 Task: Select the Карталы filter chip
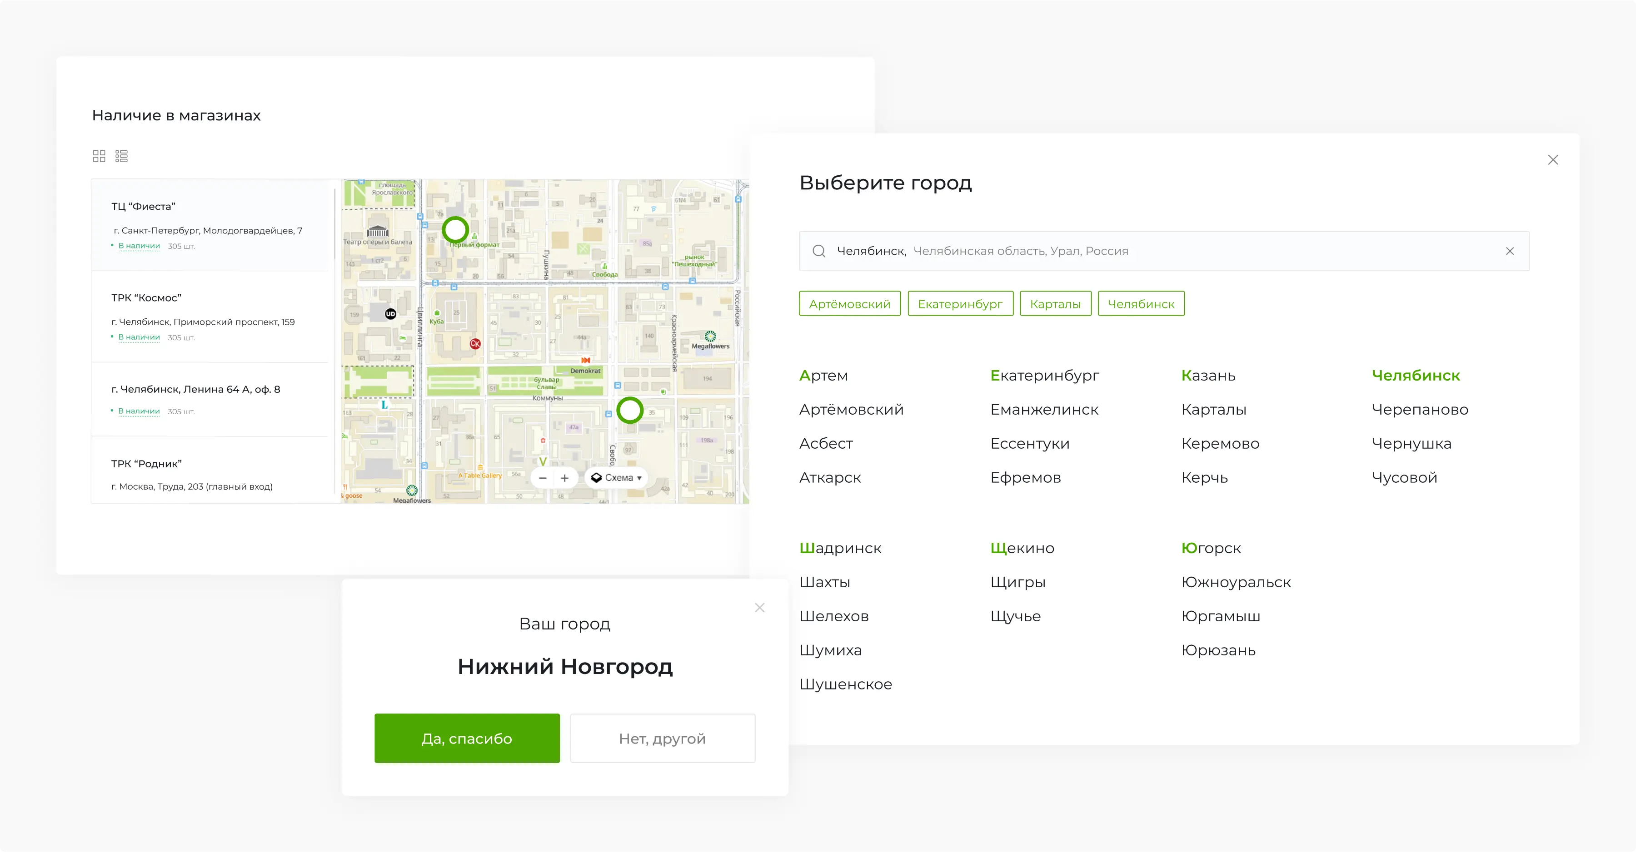pyautogui.click(x=1055, y=303)
